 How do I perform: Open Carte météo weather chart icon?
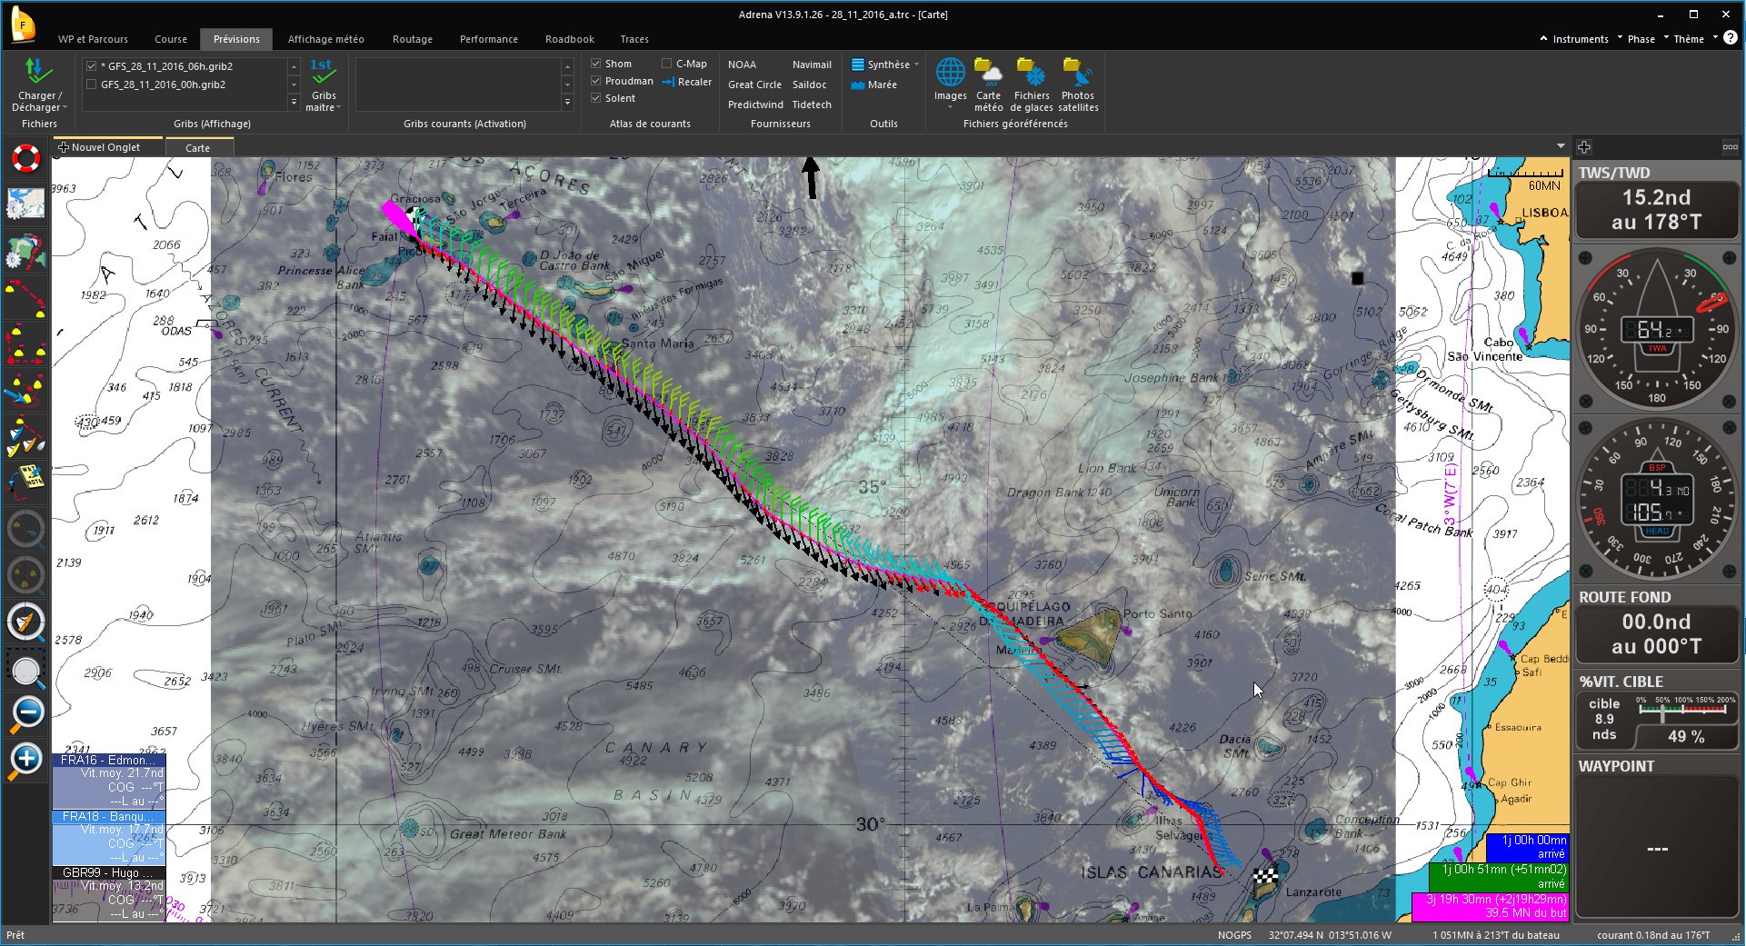pos(988,72)
